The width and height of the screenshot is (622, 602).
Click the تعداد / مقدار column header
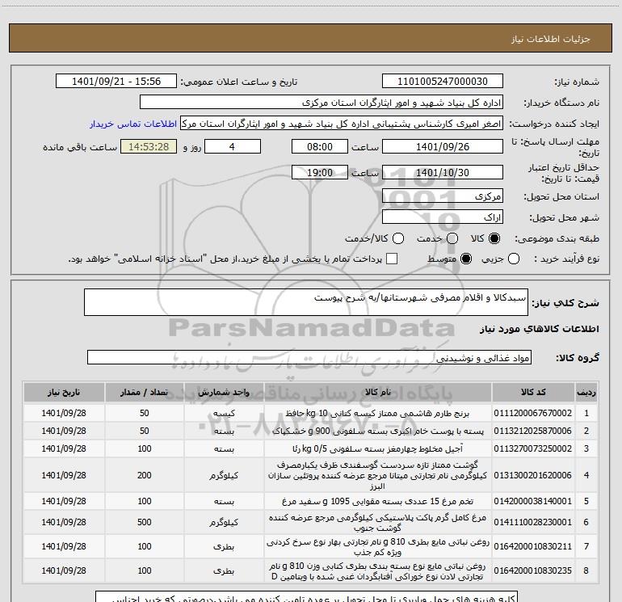coord(145,393)
